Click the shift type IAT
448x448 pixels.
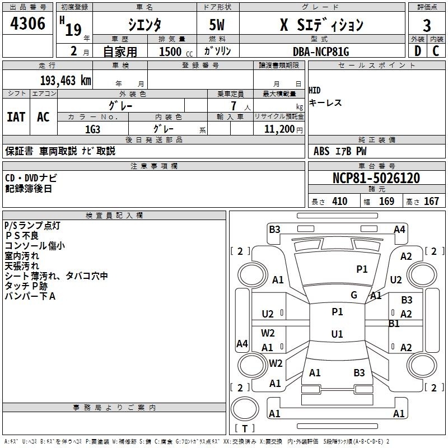click(x=16, y=117)
